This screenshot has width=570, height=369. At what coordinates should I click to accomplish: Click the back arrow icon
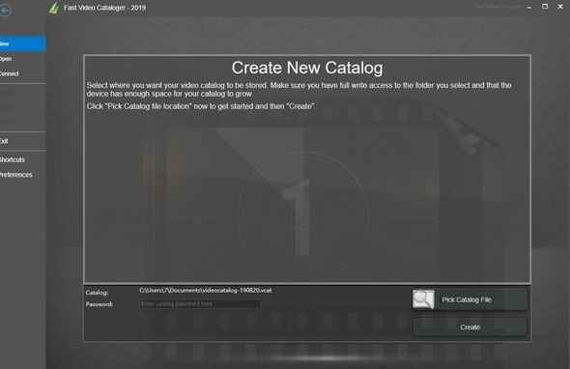pyautogui.click(x=5, y=11)
